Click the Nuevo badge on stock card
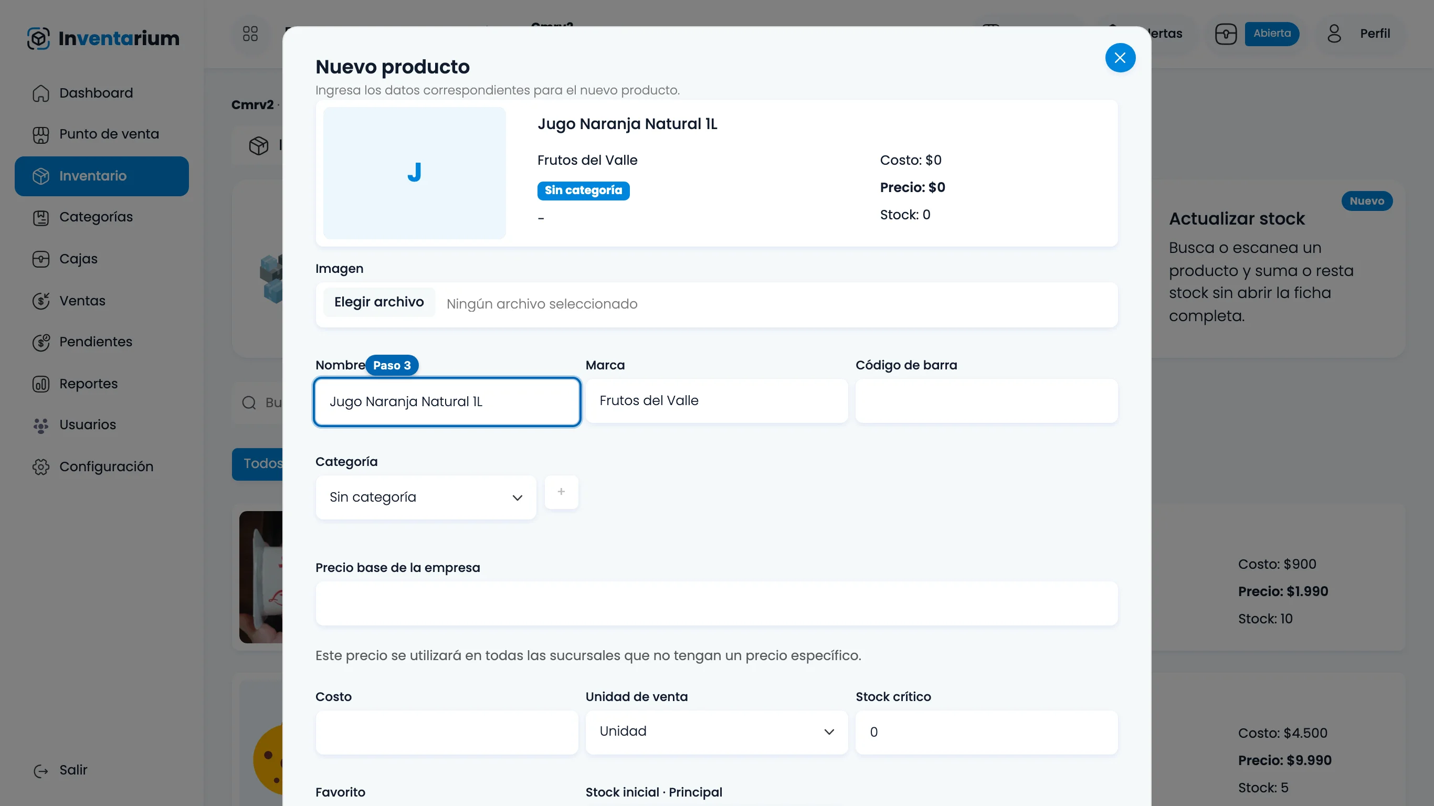The width and height of the screenshot is (1434, 806). pos(1367,201)
